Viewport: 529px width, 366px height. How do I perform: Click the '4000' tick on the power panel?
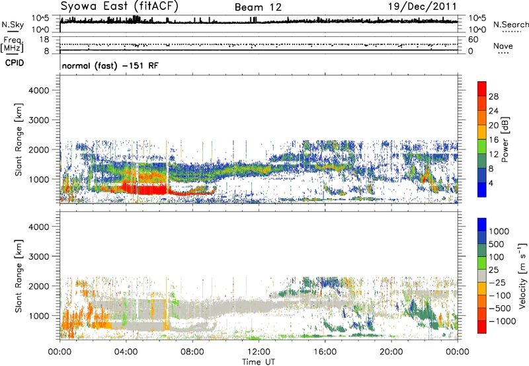click(38, 91)
